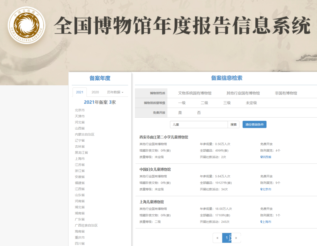This screenshot has width=317, height=246.
Task: Click 年参观量: 18.00万人次 value
Action: click(x=216, y=209)
